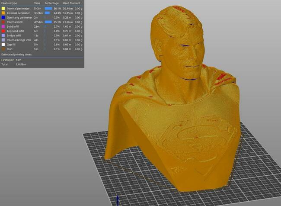Viewport: 281px width, 206px height.
Task: Hide the Top solid infill feature
Action: 16,31
